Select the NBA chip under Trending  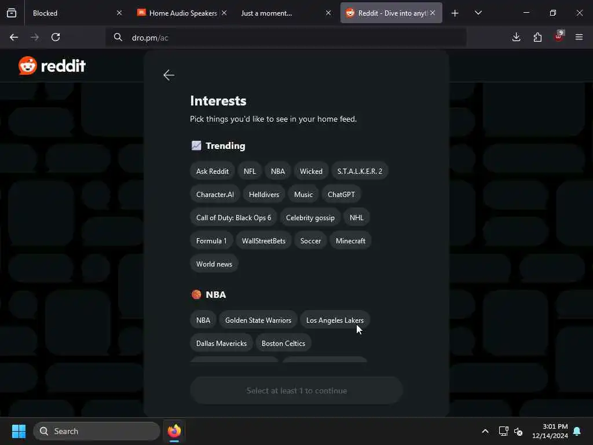click(x=277, y=172)
